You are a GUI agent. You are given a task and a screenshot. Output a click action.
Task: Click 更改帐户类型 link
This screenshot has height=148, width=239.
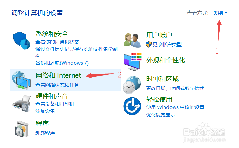coord(167,45)
